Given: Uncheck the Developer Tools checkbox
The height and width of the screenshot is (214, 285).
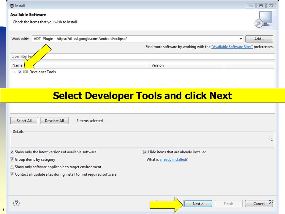Looking at the screenshot, I should [x=20, y=72].
